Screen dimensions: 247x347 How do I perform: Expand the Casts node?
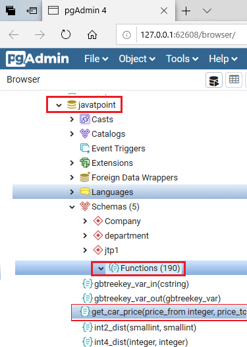click(x=72, y=119)
